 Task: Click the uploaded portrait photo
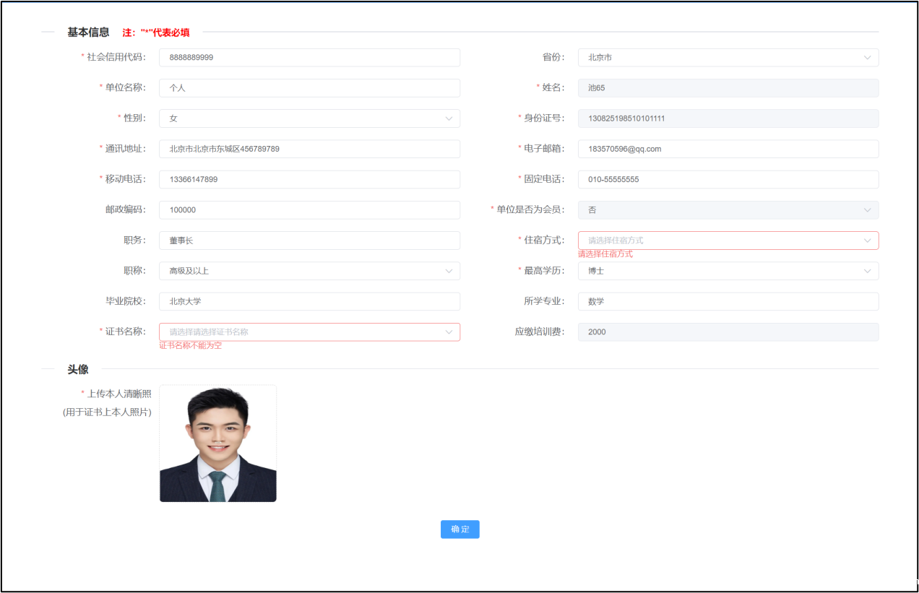coord(217,443)
